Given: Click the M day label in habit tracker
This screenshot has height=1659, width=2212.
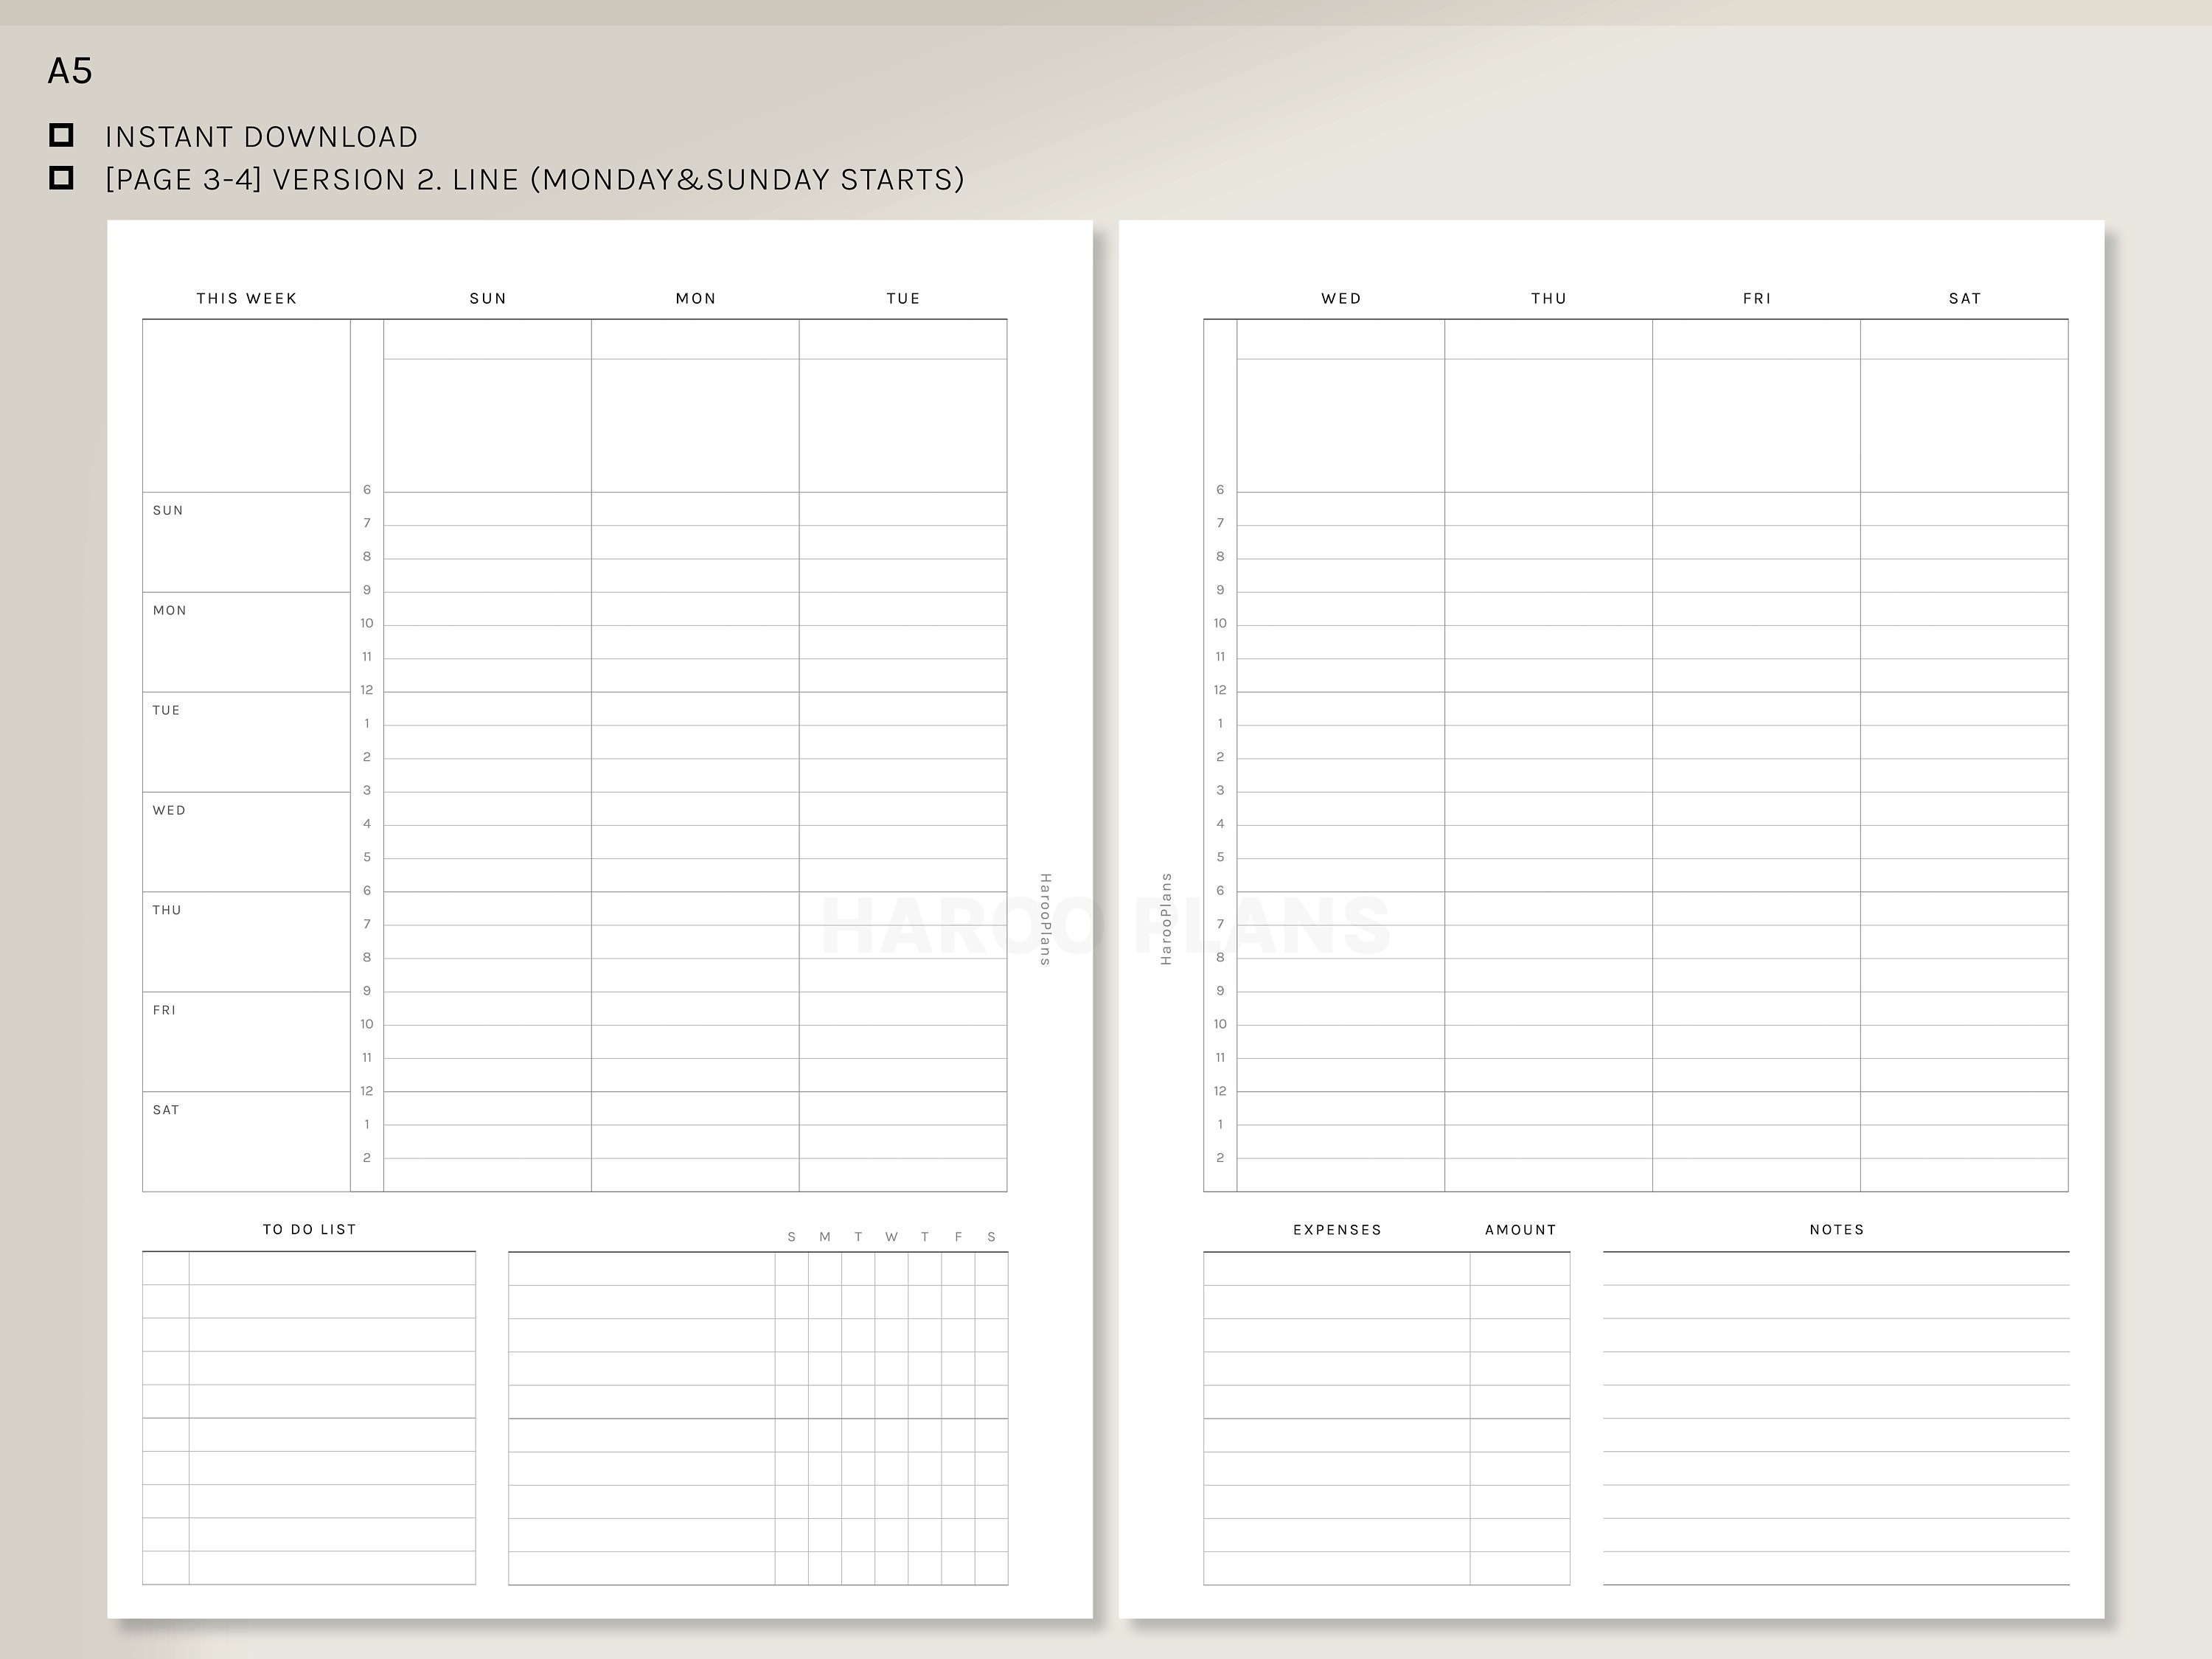Looking at the screenshot, I should tap(825, 1237).
